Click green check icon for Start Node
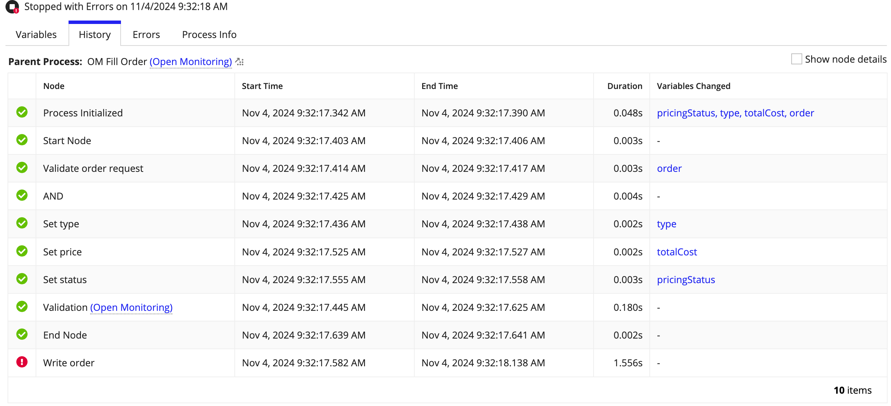 pyautogui.click(x=22, y=140)
